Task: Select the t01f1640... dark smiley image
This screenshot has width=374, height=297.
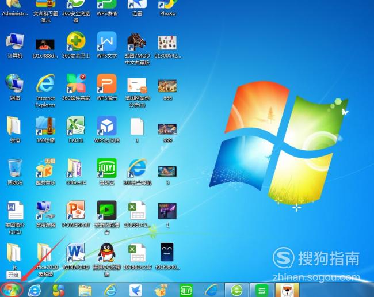Action: (x=167, y=256)
